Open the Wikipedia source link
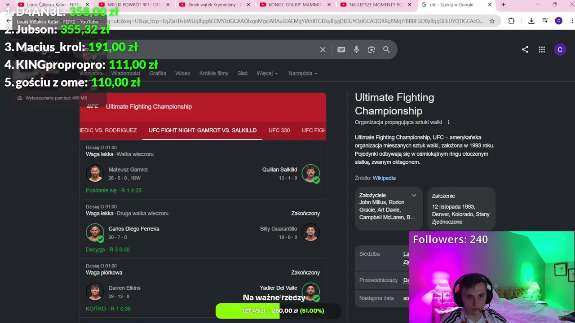This screenshot has height=323, width=575. coord(384,178)
